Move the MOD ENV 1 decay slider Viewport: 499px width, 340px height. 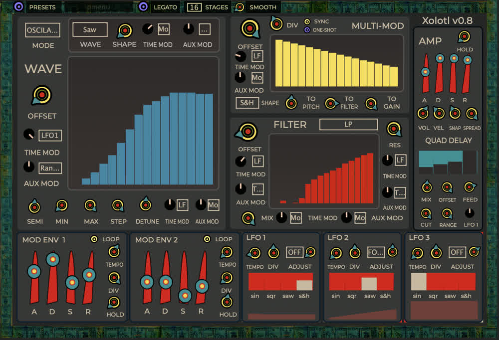pyautogui.click(x=53, y=259)
